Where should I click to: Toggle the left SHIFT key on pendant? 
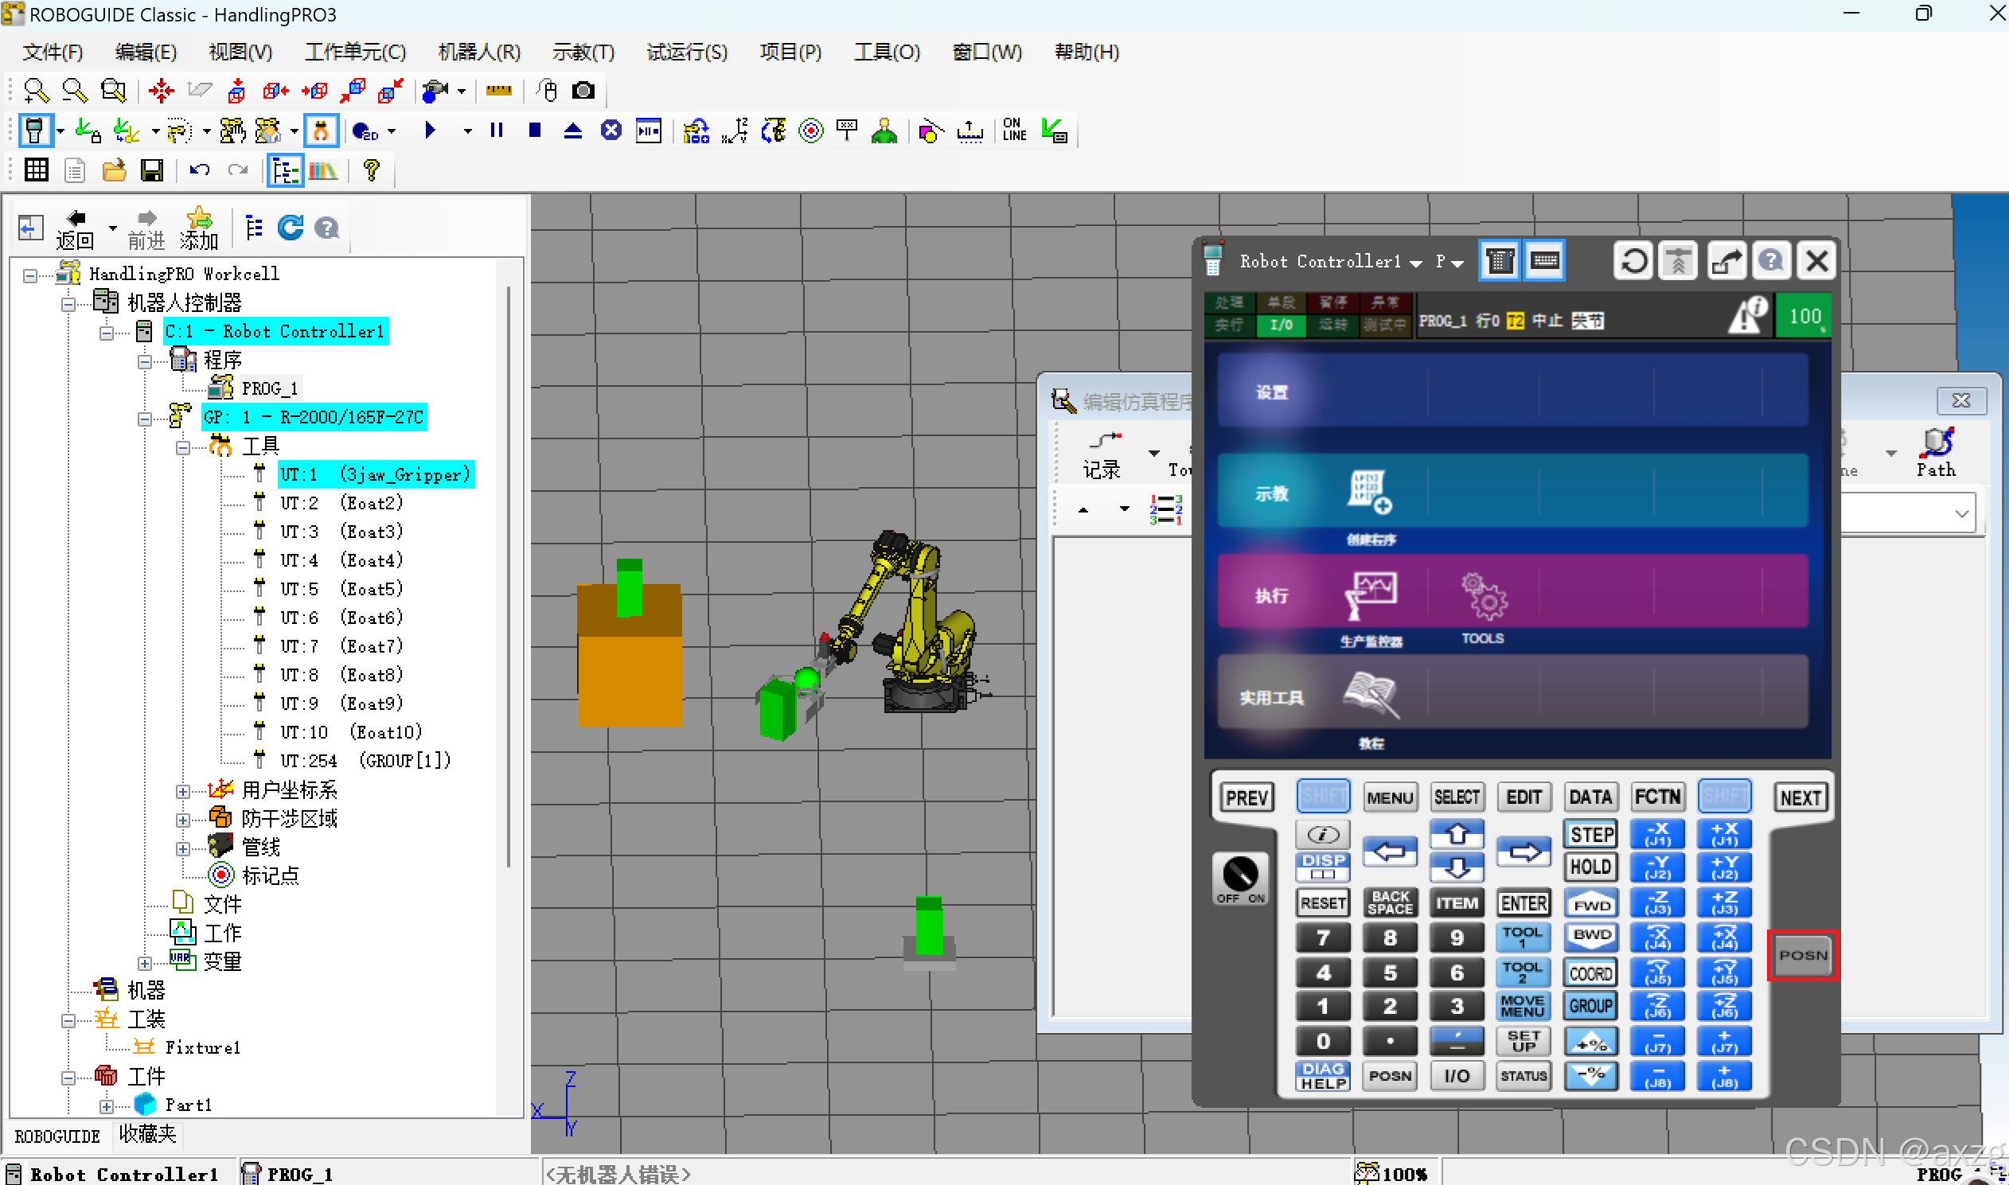point(1323,796)
